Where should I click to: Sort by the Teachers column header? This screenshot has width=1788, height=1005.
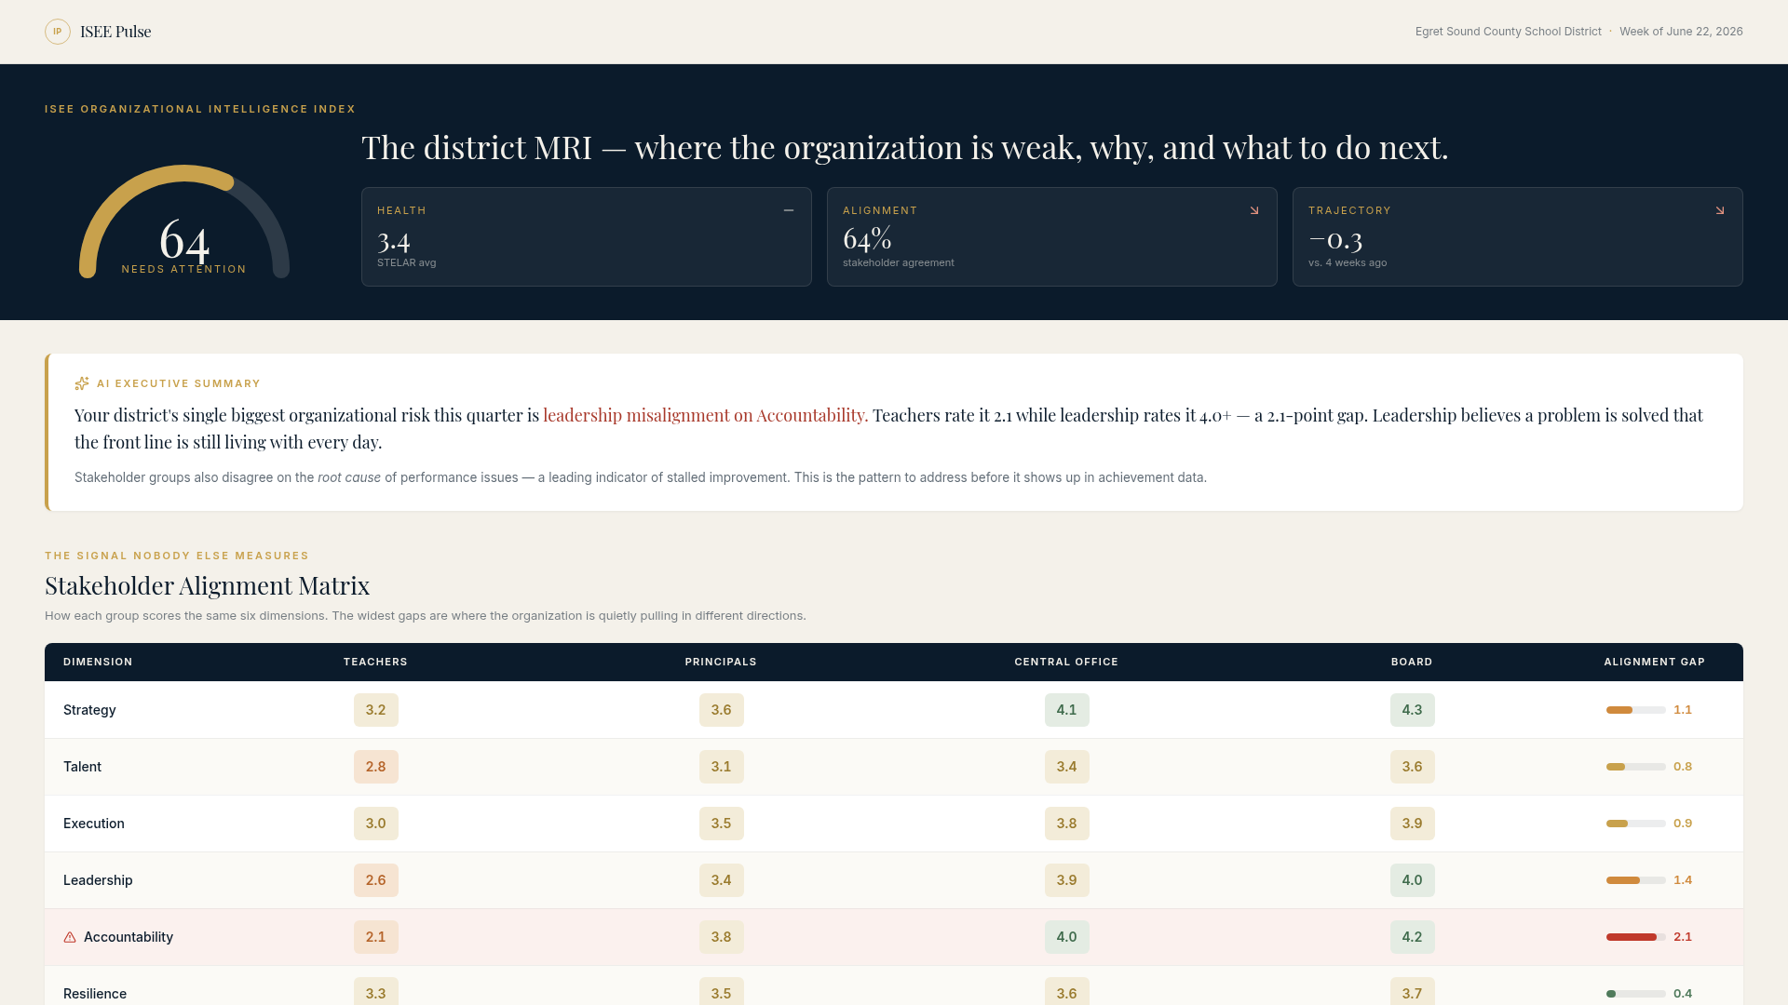click(375, 662)
